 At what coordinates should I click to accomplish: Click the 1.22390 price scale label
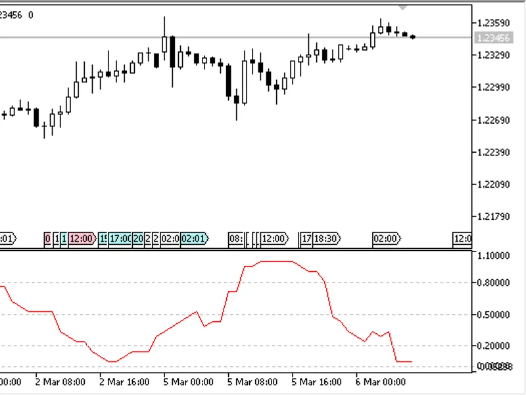click(x=493, y=153)
